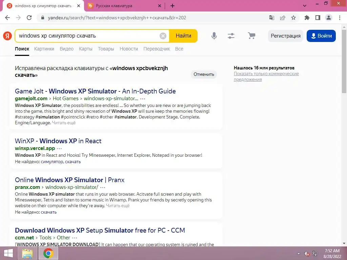Click the Hot Games breadcrumb link
The image size is (347, 260).
click(x=65, y=99)
